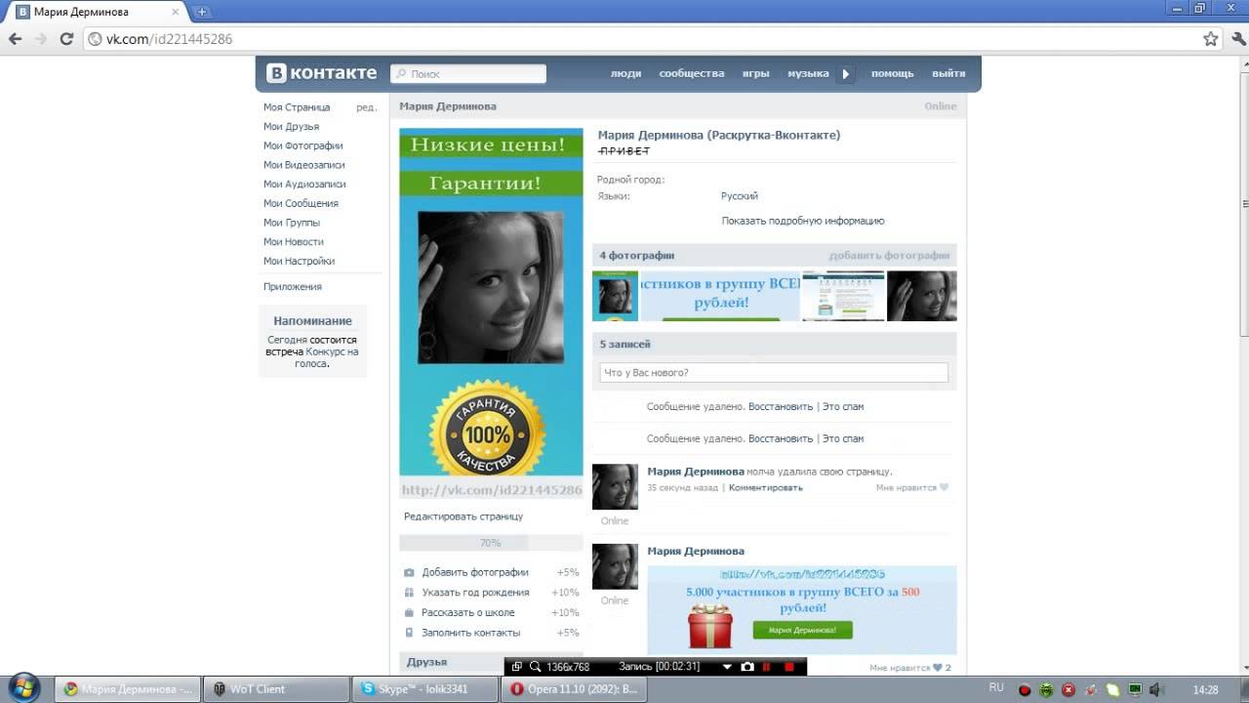Open Мои Видеозаписи in the sidebar

tap(304, 165)
